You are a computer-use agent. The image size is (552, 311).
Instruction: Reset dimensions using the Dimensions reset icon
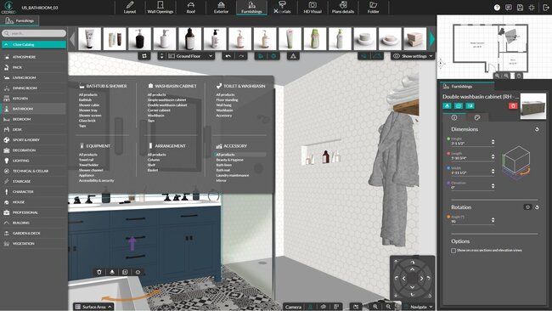pos(537,129)
